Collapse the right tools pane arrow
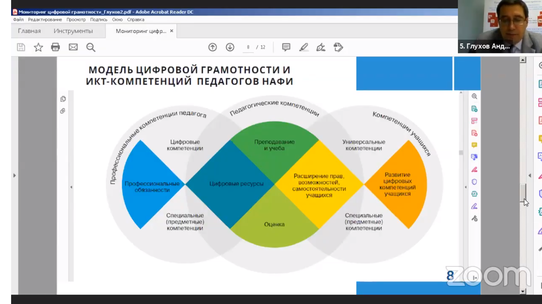The height and width of the screenshot is (304, 542). pos(529,175)
